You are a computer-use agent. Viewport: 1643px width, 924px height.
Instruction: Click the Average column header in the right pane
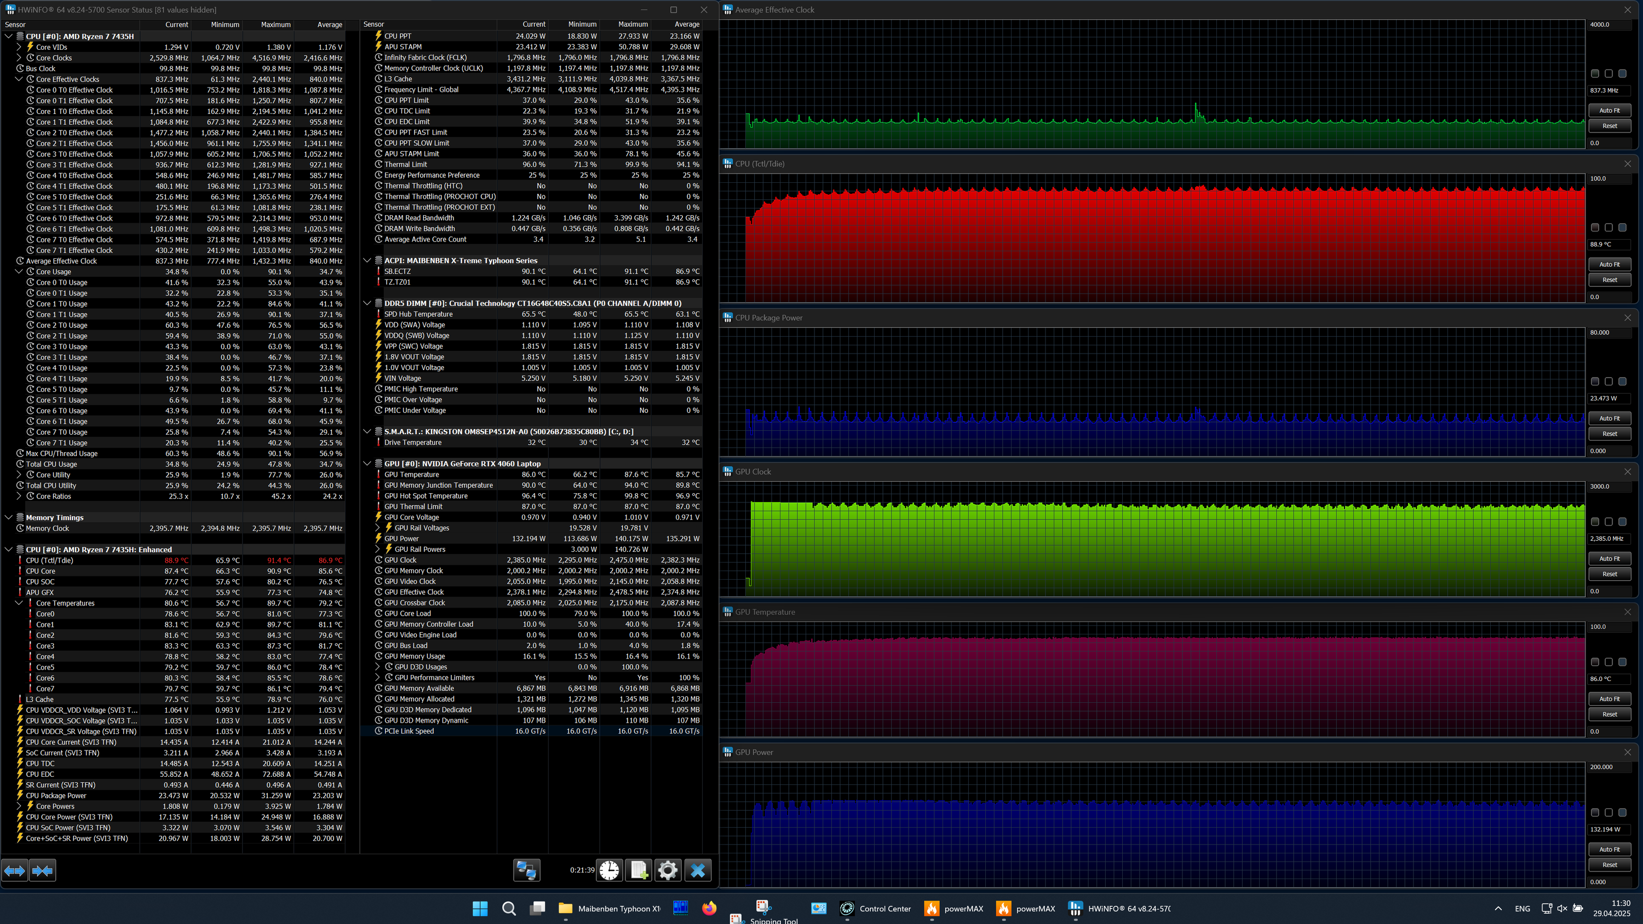[686, 24]
